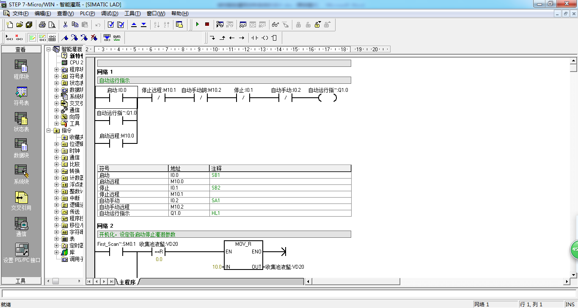Open chart status icon in toolbar
This screenshot has height=308, width=578.
tap(243, 25)
